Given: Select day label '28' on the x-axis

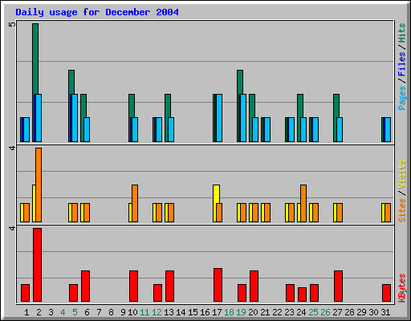Looking at the screenshot, I should (x=349, y=312).
